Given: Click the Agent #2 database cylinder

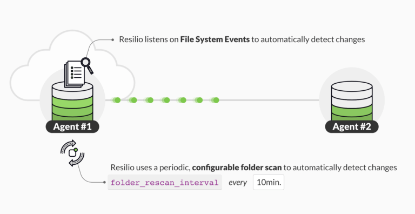Looking at the screenshot, I should [352, 101].
